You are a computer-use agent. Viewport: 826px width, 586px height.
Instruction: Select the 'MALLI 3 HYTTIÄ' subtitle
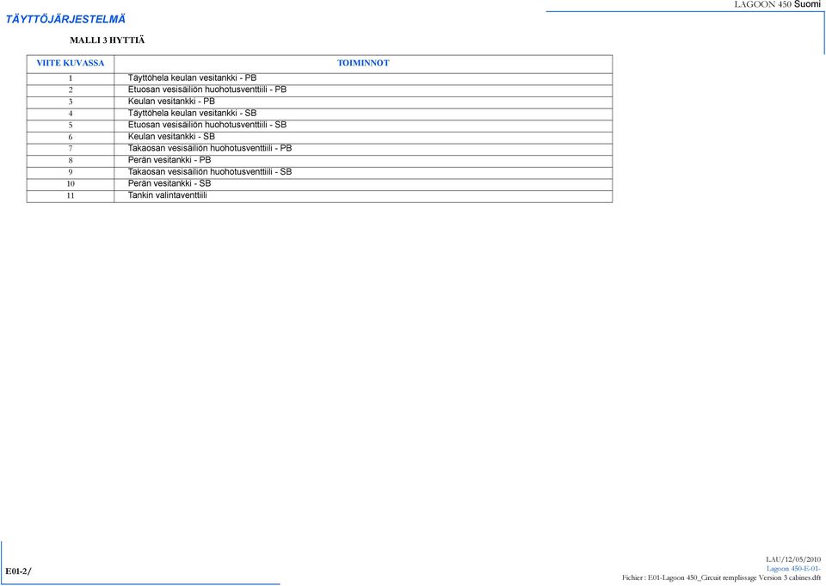(x=107, y=40)
